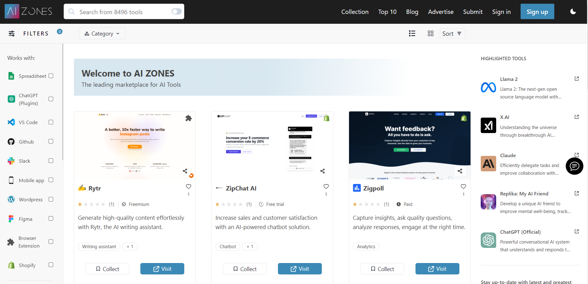
Task: Check the Mobile app filter
Action: coord(51,180)
